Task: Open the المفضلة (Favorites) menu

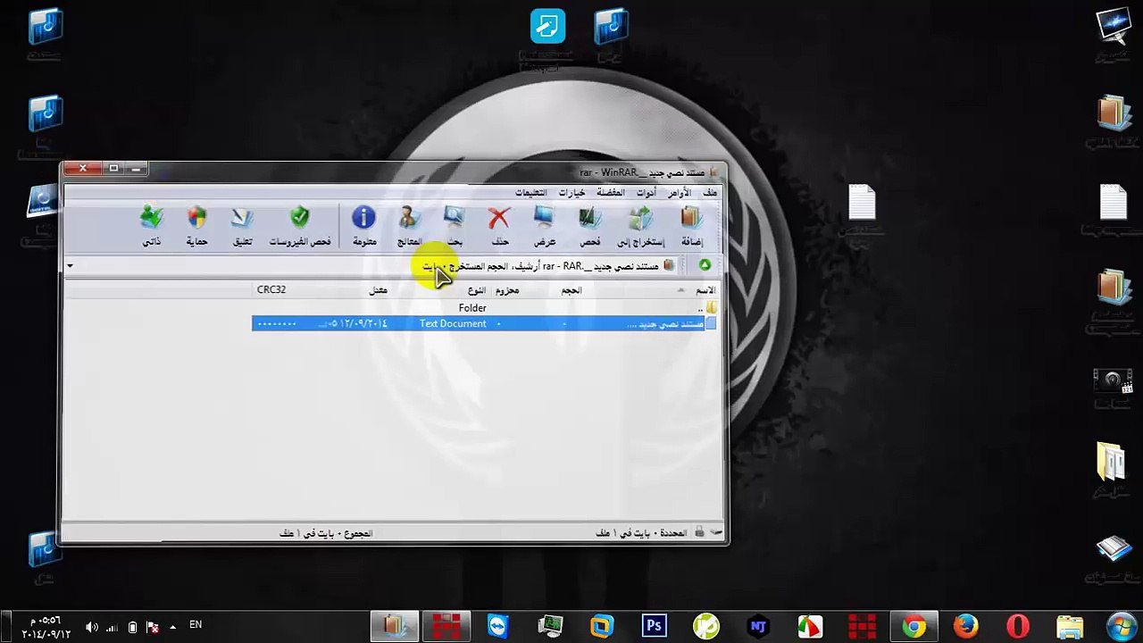Action: (x=611, y=193)
